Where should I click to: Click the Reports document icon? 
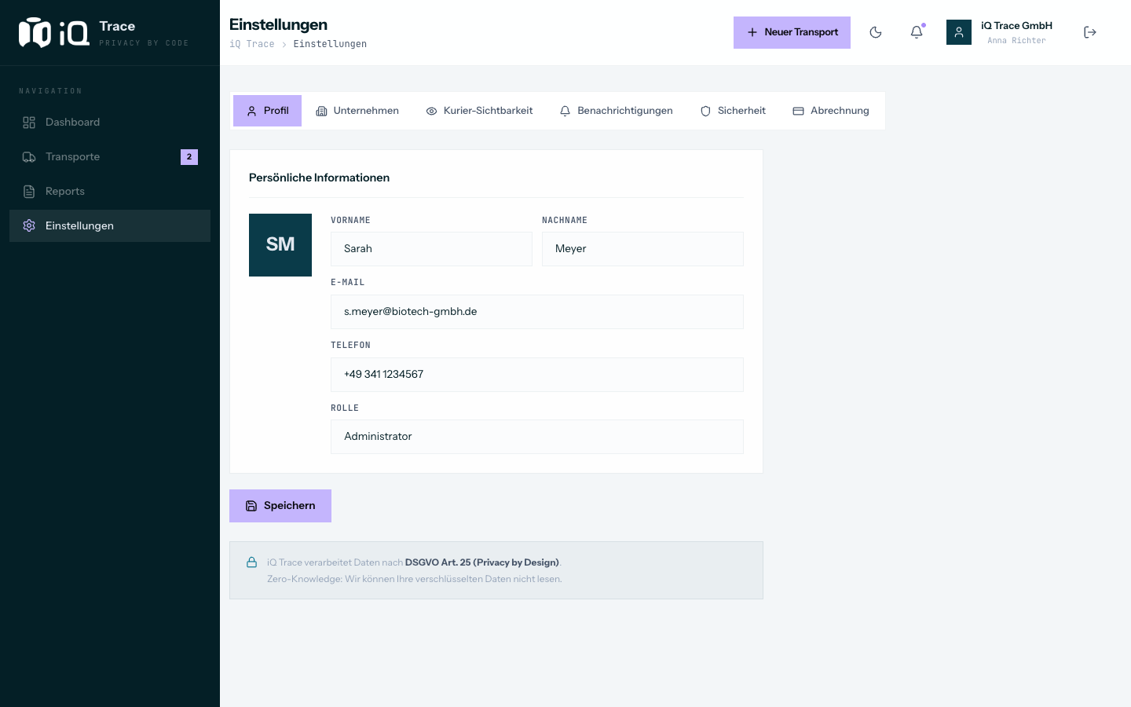(29, 192)
